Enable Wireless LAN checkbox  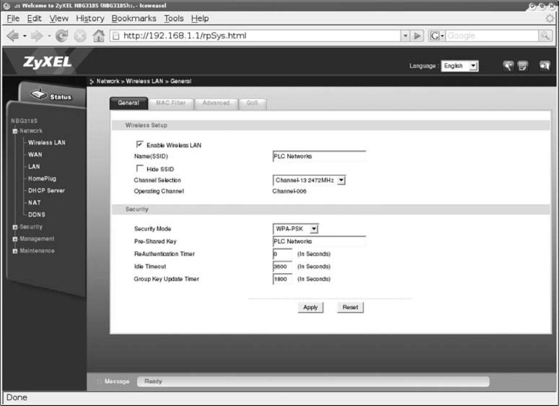pyautogui.click(x=140, y=144)
